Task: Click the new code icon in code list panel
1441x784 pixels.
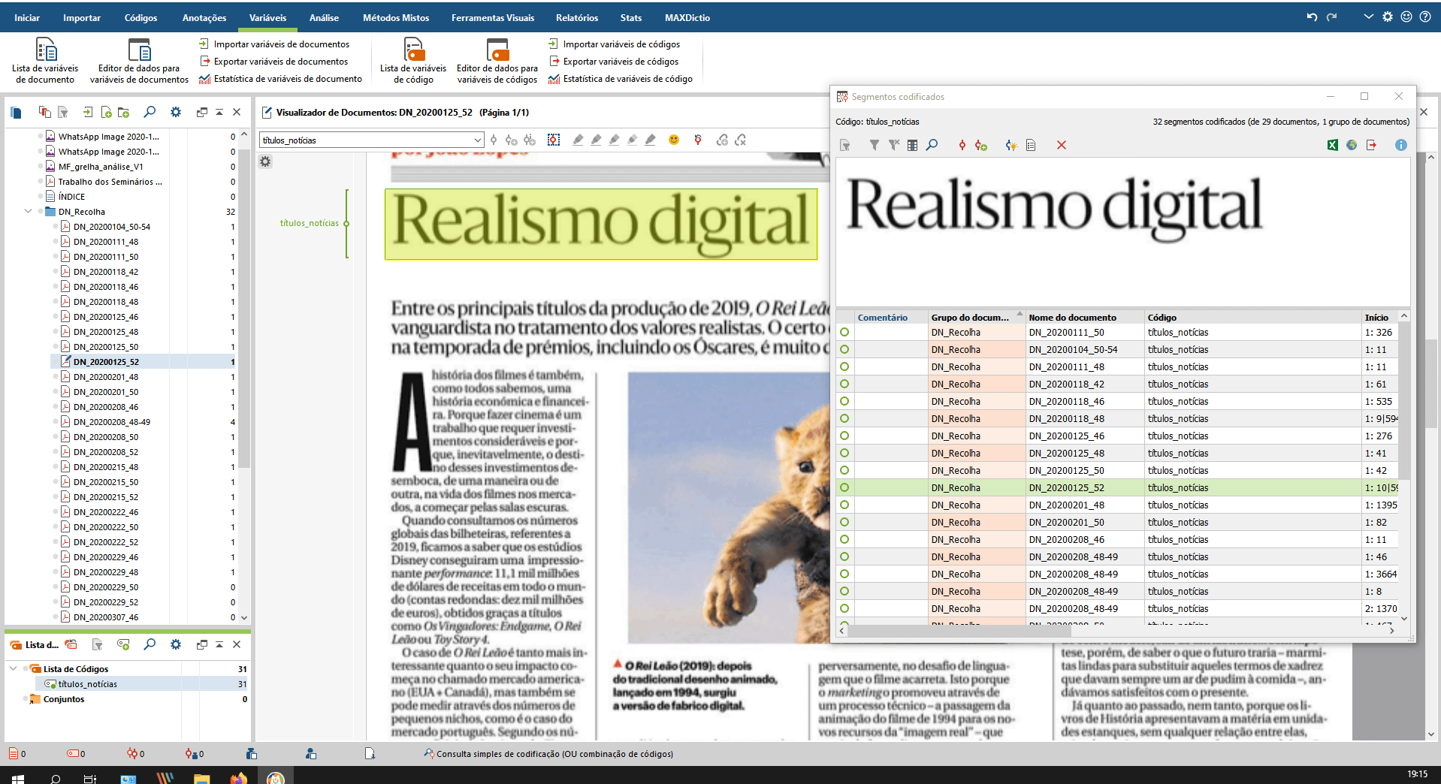Action: [x=123, y=644]
